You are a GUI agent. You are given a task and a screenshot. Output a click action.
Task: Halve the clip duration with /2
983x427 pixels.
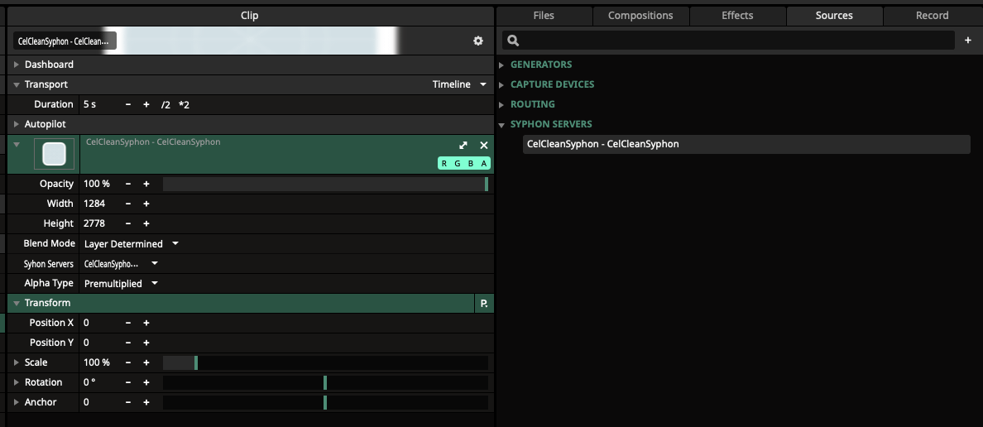pos(165,105)
